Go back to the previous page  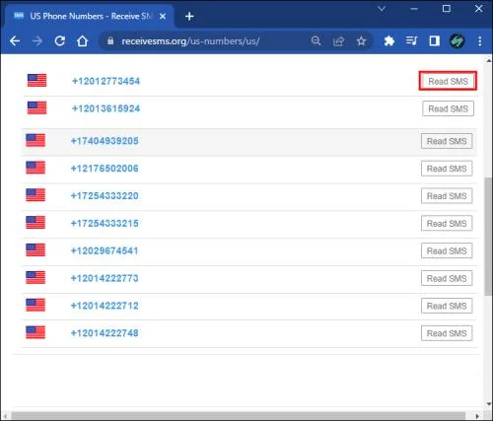pyautogui.click(x=15, y=41)
